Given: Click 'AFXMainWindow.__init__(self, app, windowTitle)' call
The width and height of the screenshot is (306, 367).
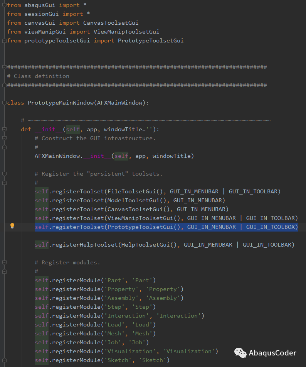Looking at the screenshot, I should click(x=114, y=156).
